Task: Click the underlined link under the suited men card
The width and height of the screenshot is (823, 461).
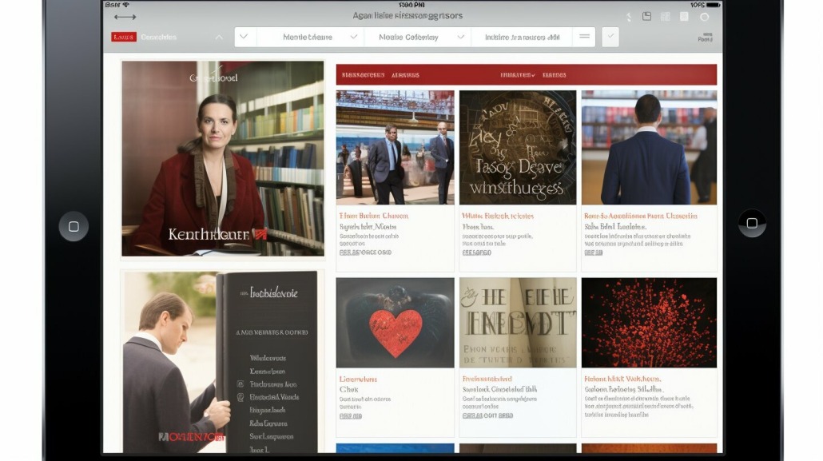Action: pyautogui.click(x=365, y=252)
